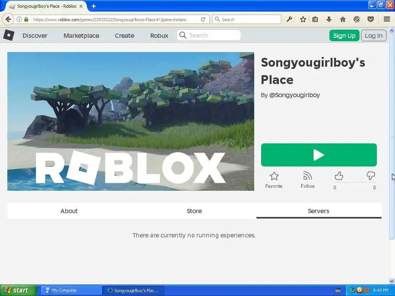The image size is (395, 296).
Task: Open the Marketplace page
Action: point(81,35)
